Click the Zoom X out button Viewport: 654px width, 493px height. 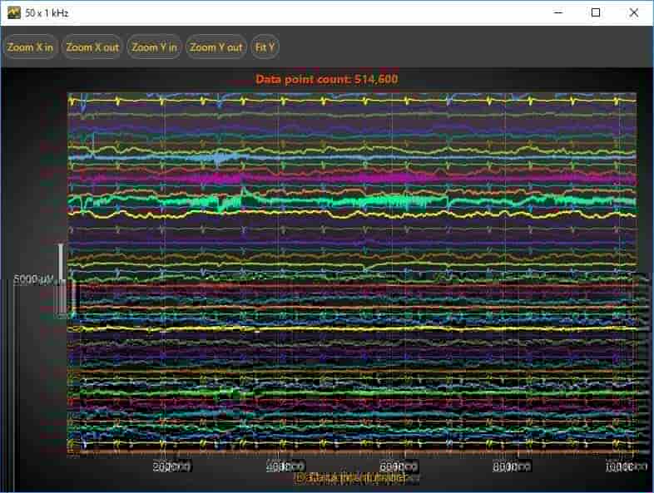tap(92, 47)
